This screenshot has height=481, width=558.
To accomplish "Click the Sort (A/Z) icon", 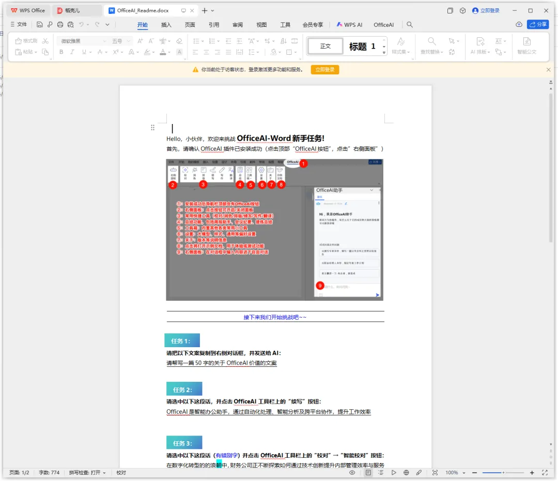I will coord(283,41).
